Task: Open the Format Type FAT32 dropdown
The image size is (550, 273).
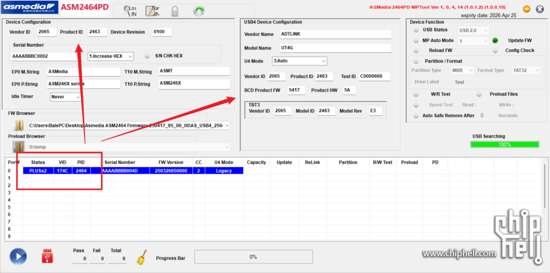Action: (x=526, y=71)
